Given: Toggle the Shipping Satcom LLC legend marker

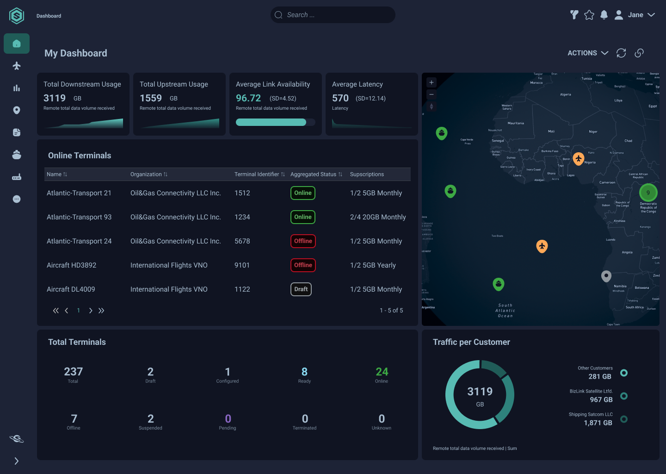Looking at the screenshot, I should tap(624, 419).
